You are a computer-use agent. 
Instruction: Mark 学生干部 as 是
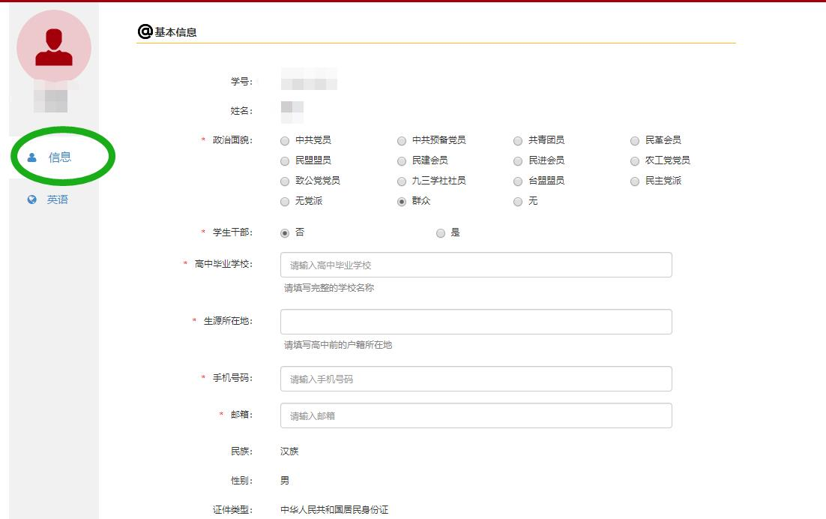441,233
